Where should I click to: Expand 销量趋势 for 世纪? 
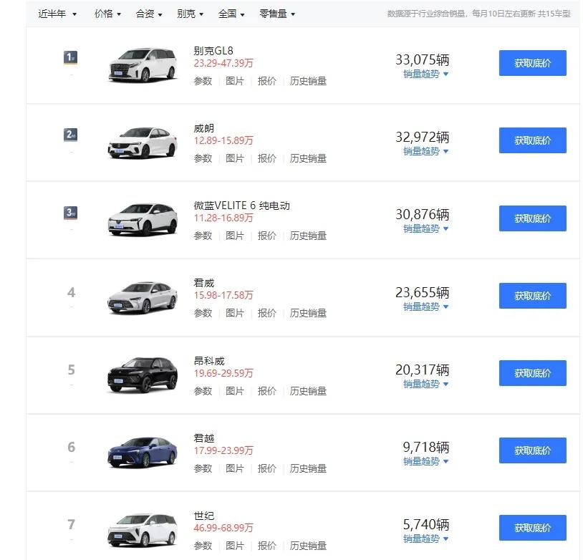click(x=425, y=539)
